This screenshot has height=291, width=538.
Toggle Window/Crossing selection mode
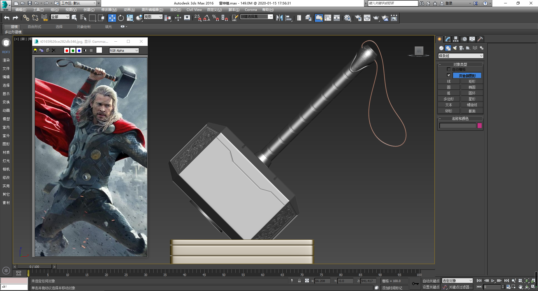101,18
